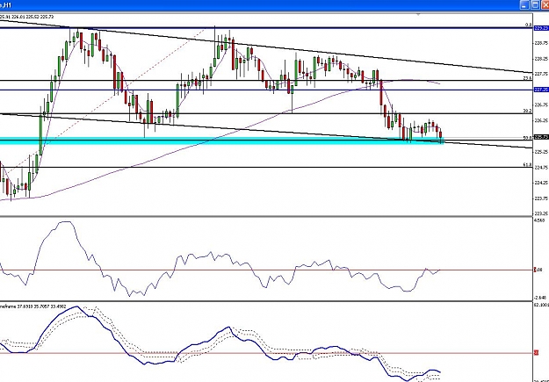Maximize the H1 chart window
Image resolution: width=549 pixels, height=382 pixels.
coord(535,5)
